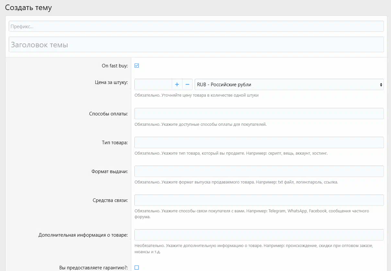Click the Цена за штуку label
Image resolution: width=391 pixels, height=271 pixels.
click(109, 82)
